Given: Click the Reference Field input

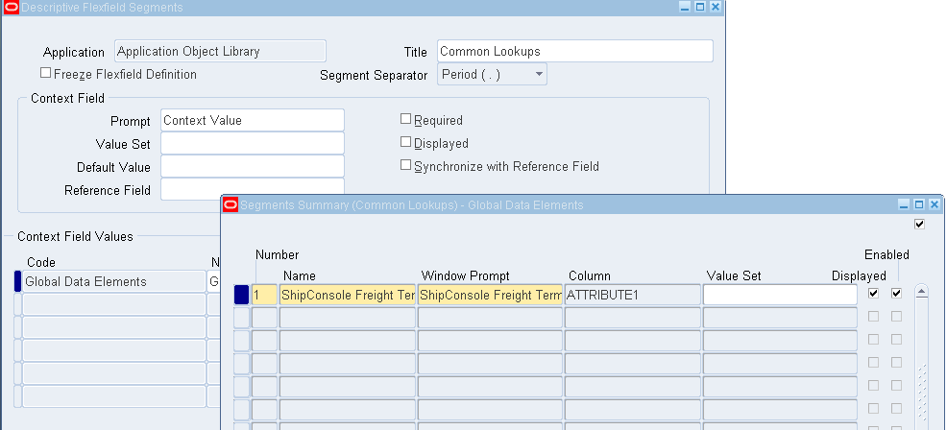Looking at the screenshot, I should click(x=253, y=189).
